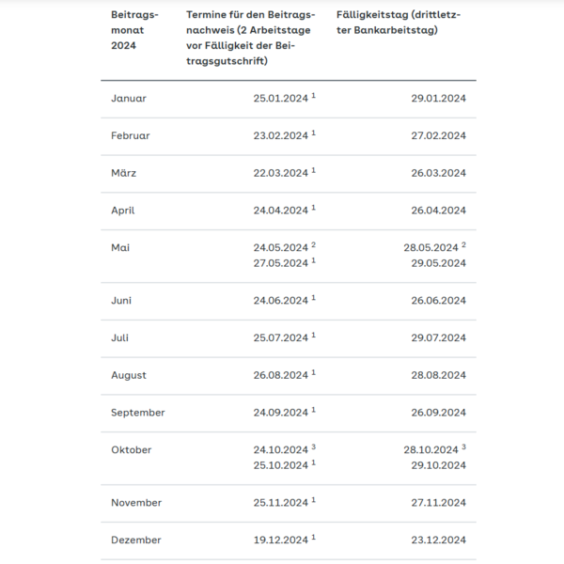
Task: Click footnote 3 next to 28.10.2024
Action: pos(463,447)
